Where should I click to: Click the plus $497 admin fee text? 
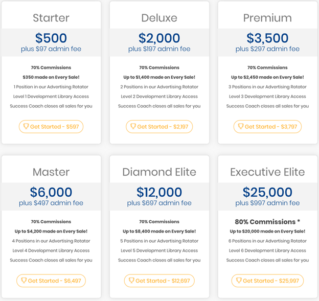(x=51, y=203)
